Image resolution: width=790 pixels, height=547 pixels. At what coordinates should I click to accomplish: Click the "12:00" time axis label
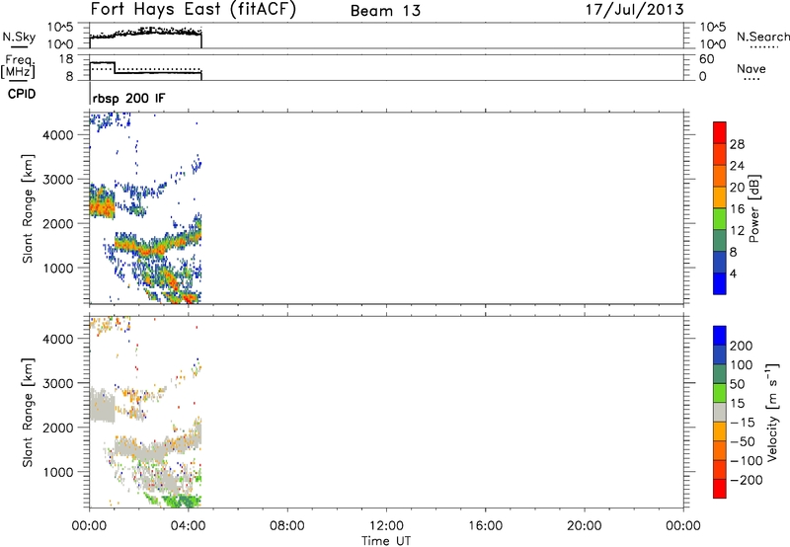[x=386, y=526]
